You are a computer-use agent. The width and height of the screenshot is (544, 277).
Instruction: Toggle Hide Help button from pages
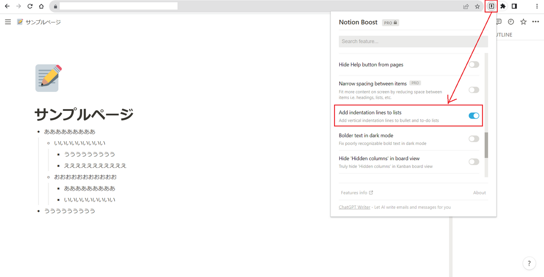click(474, 65)
